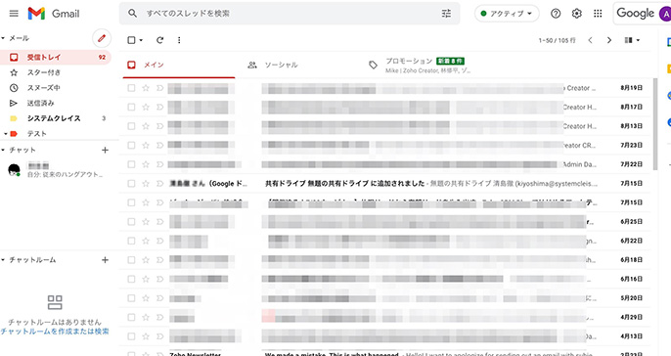Refresh the inbox
The height and width of the screenshot is (356, 671).
(x=159, y=40)
